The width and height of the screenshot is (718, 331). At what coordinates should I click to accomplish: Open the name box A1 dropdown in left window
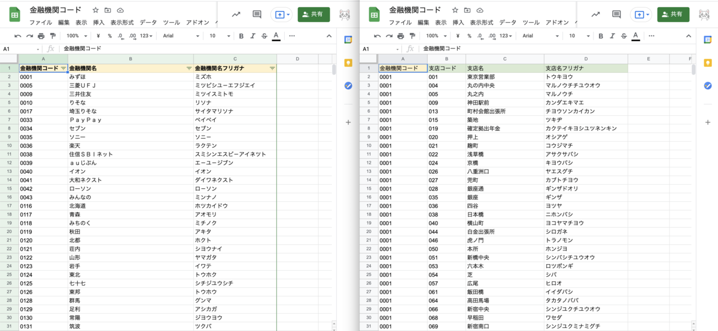(x=38, y=49)
